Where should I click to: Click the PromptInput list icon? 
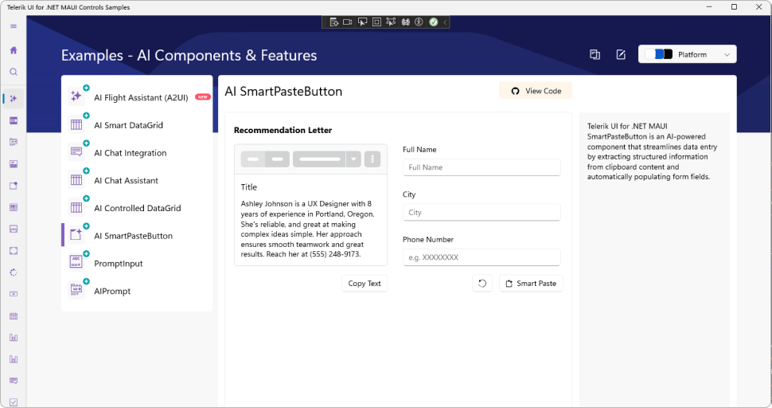click(x=76, y=263)
